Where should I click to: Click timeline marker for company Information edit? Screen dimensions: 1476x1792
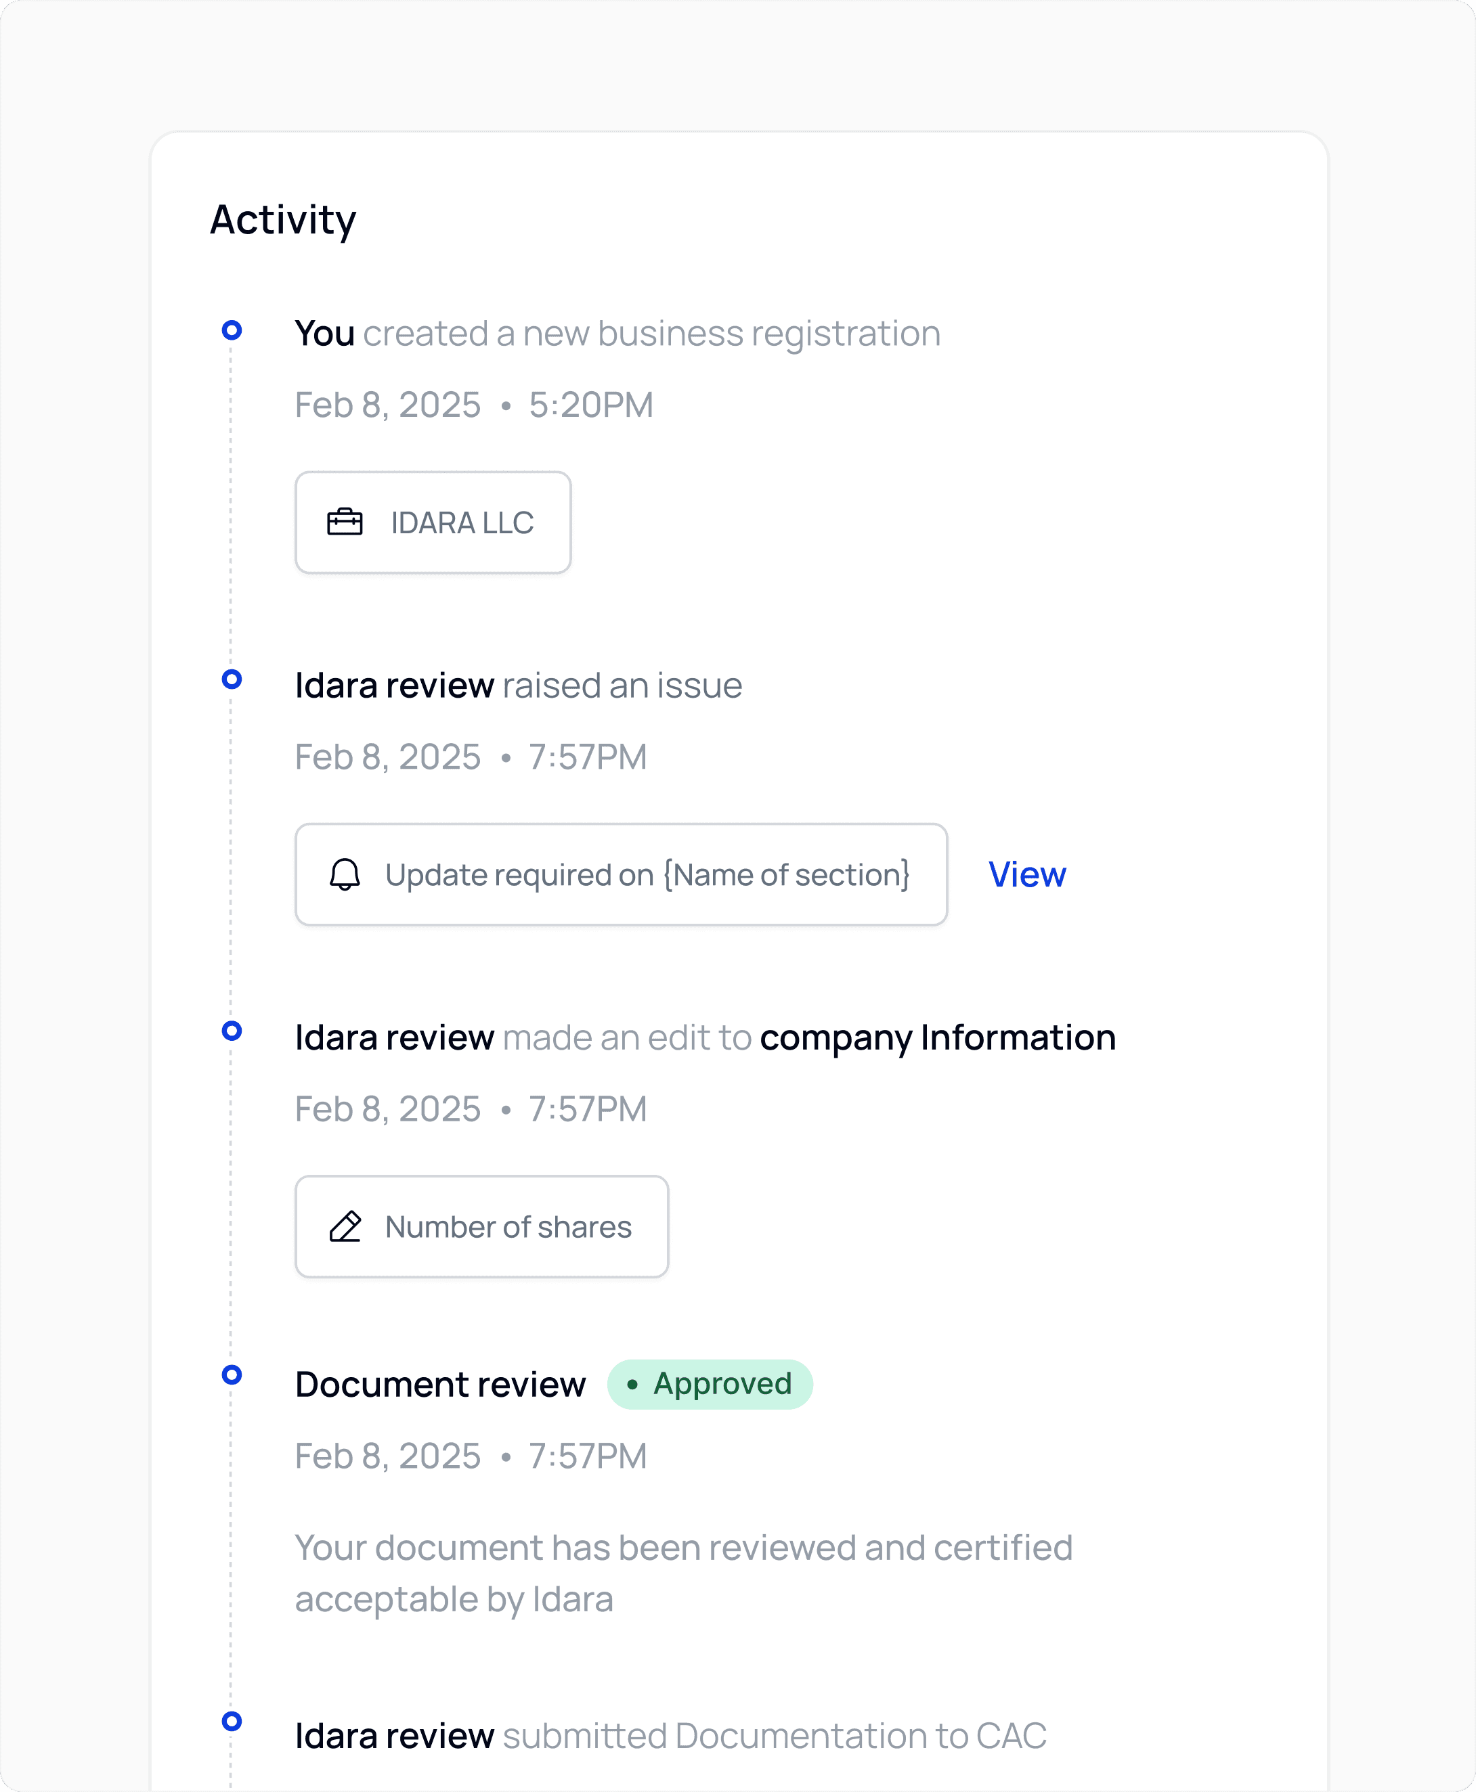232,1031
